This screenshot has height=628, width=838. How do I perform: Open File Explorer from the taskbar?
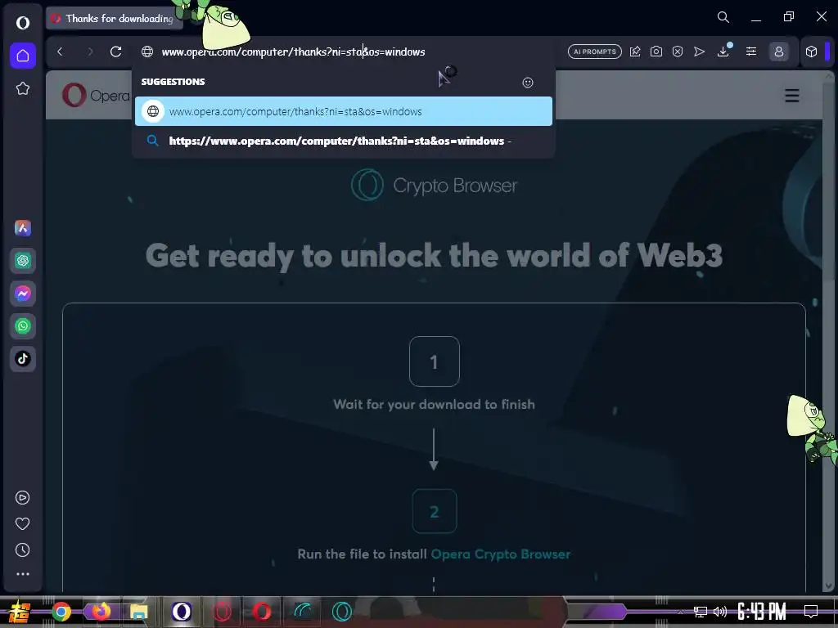[139, 612]
